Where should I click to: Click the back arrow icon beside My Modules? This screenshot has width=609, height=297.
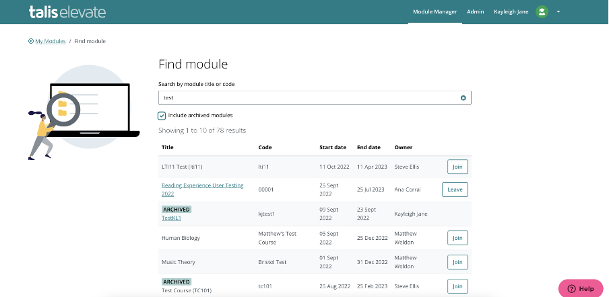pos(31,41)
